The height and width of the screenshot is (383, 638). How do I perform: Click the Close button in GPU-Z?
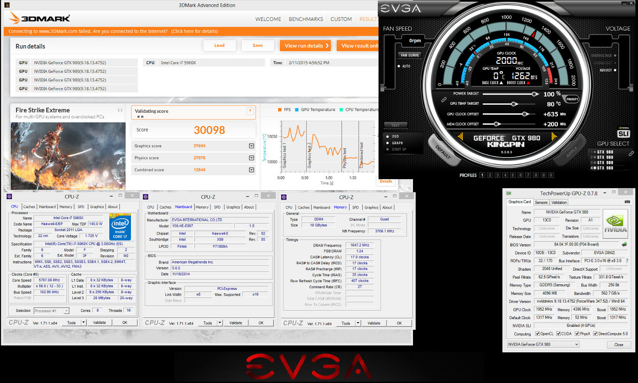click(619, 345)
